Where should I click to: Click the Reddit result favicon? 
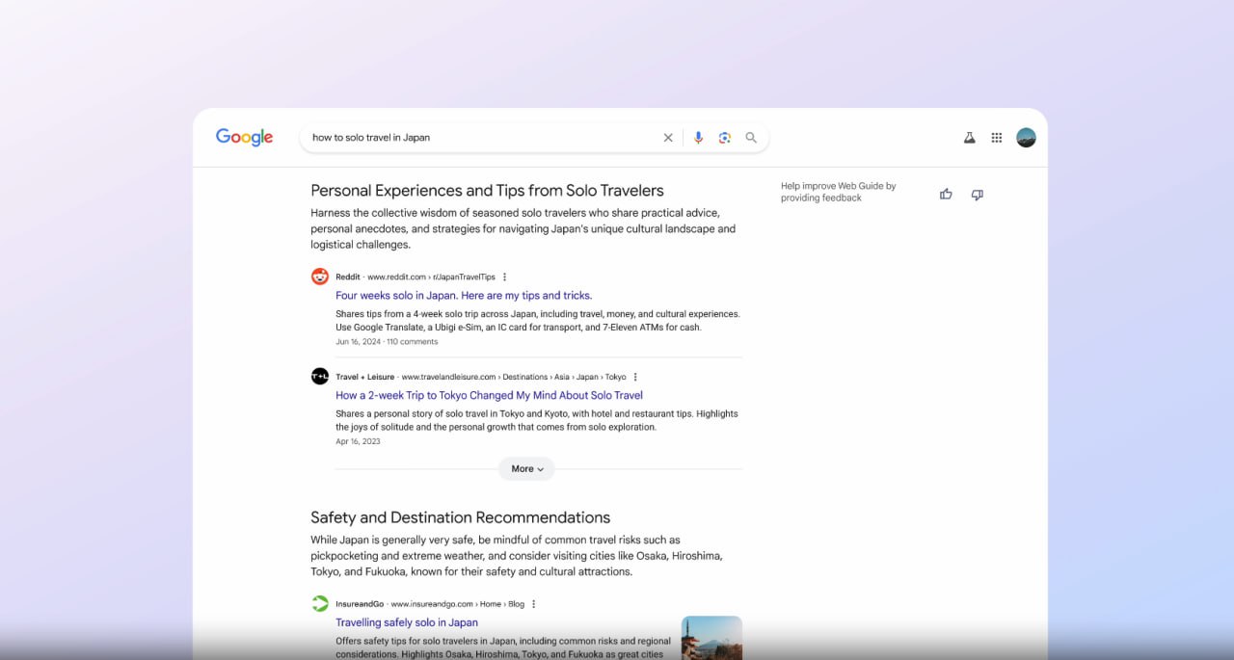[320, 277]
